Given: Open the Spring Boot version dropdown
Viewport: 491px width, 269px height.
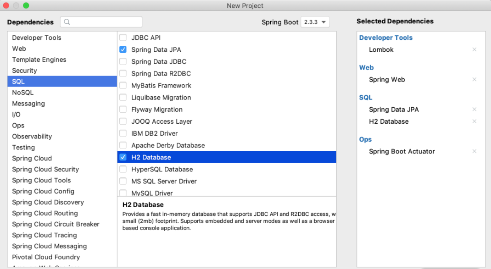Looking at the screenshot, I should (315, 22).
